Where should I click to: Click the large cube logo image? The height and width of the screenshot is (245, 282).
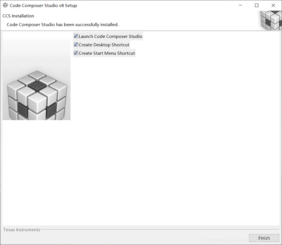(x=37, y=76)
